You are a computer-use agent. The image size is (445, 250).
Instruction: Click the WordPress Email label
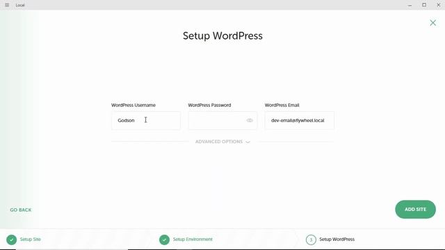[x=282, y=105]
